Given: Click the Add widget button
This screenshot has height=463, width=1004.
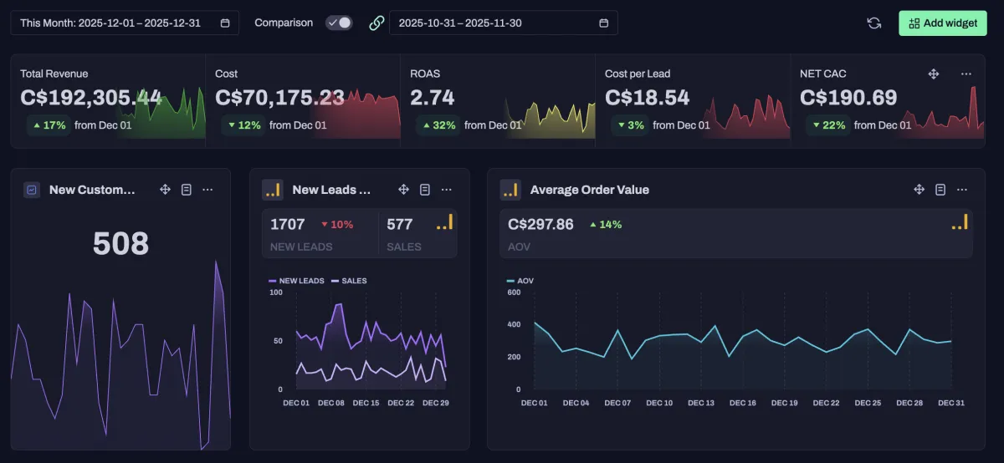Looking at the screenshot, I should click(942, 23).
